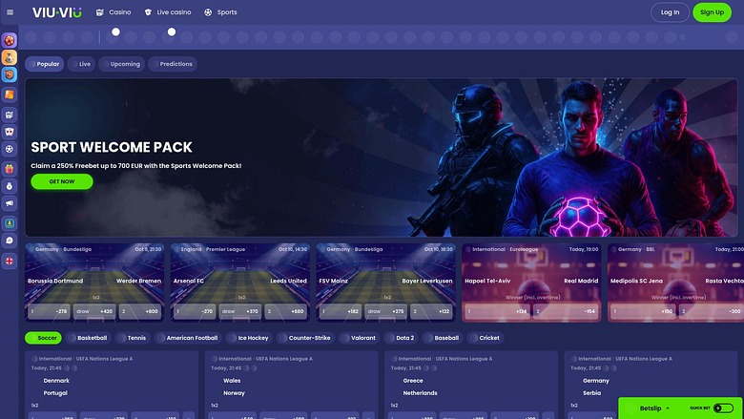
Task: Open the megaphone promotions icon
Action: click(9, 203)
